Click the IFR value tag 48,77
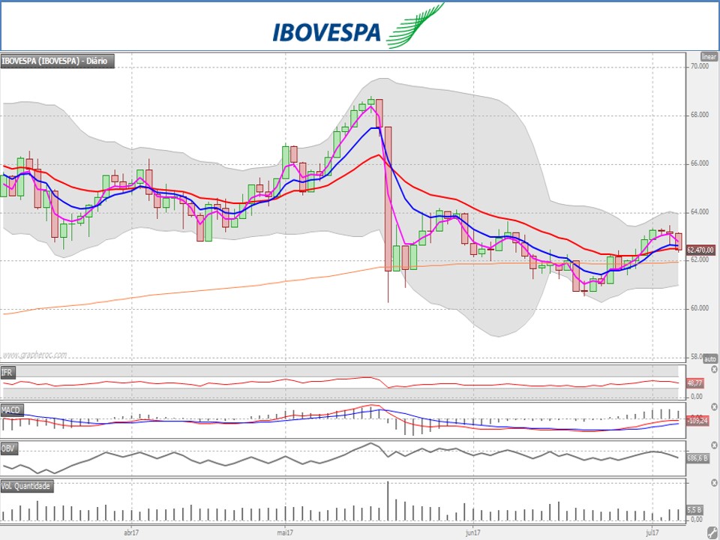The height and width of the screenshot is (540, 720). 694,383
